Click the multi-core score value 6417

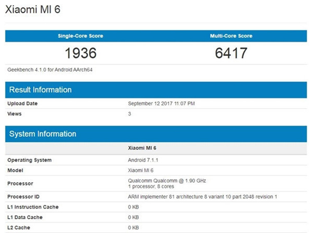(x=231, y=53)
